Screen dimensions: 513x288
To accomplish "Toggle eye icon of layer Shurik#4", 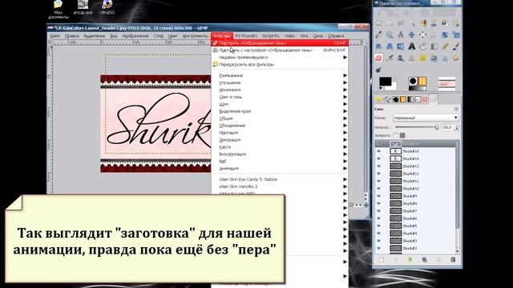I will [x=379, y=234].
